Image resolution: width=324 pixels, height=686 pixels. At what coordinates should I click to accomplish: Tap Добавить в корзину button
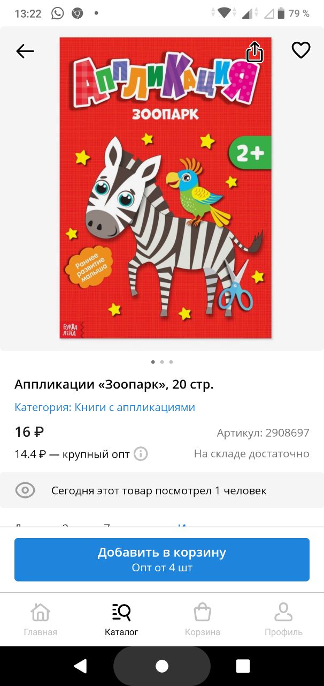click(162, 560)
